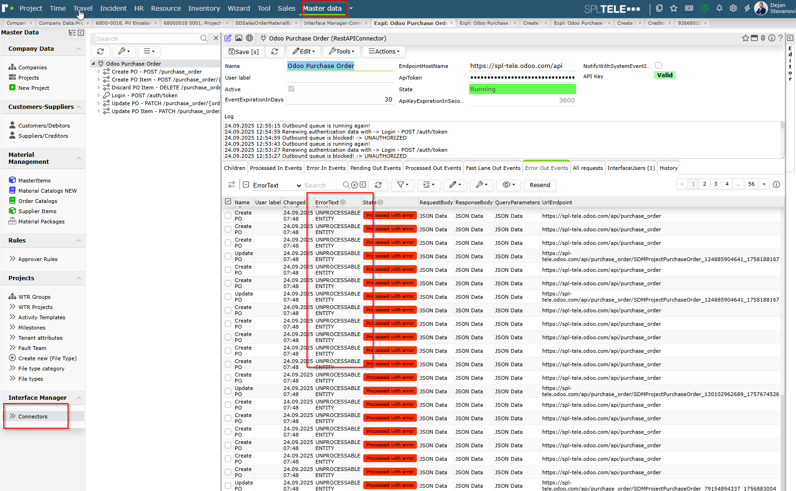Viewport: 796px width, 491px height.
Task: Collapse the Company Data section
Action: [x=79, y=49]
